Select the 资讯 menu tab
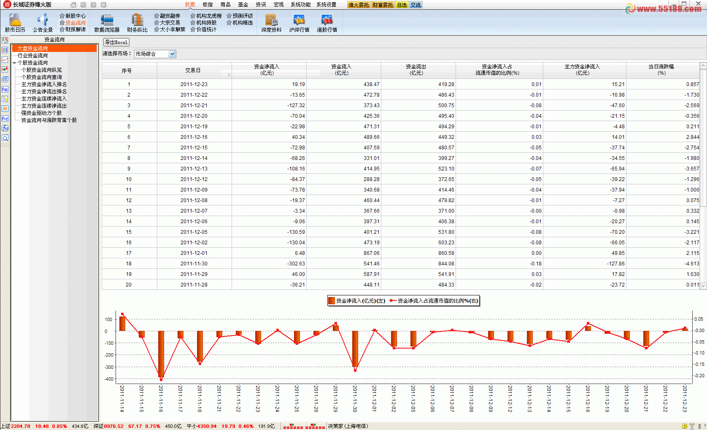 [x=261, y=5]
